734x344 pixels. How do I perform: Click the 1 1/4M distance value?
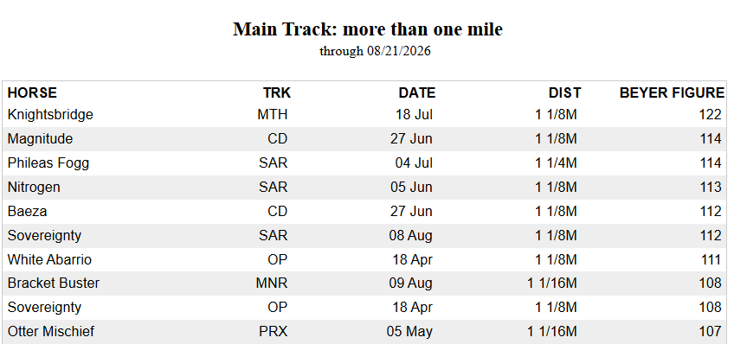click(556, 162)
